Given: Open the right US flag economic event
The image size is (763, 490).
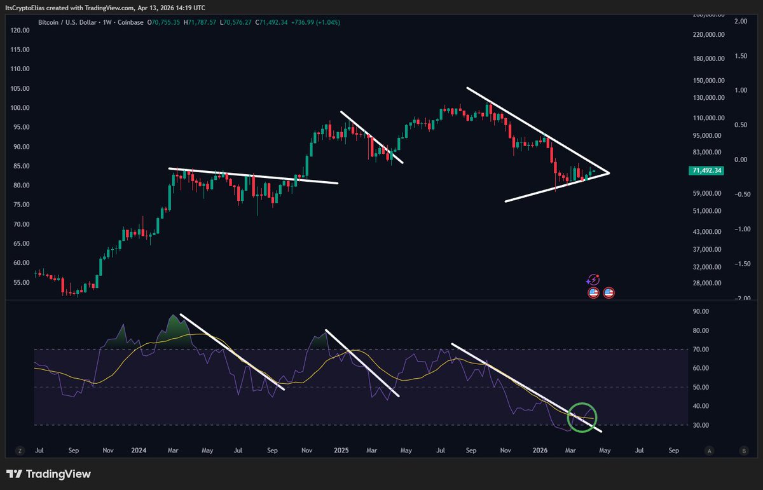Looking at the screenshot, I should [608, 293].
